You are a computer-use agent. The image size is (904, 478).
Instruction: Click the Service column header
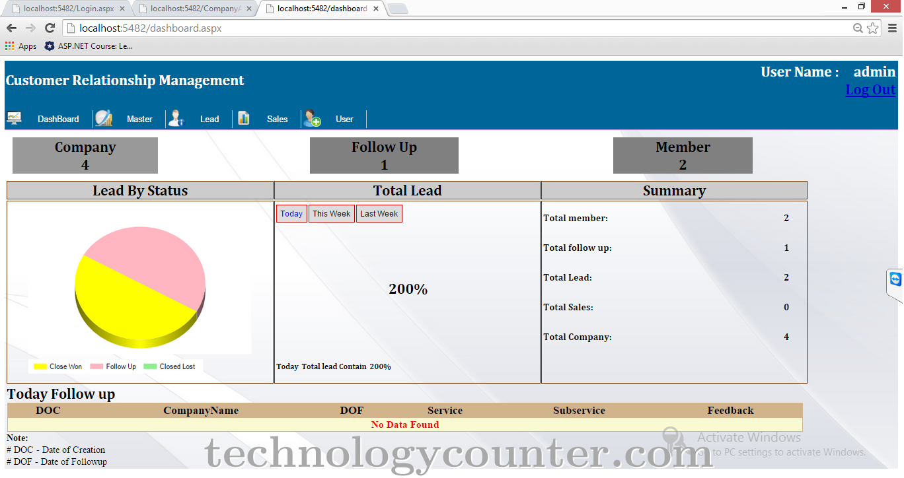(x=445, y=411)
